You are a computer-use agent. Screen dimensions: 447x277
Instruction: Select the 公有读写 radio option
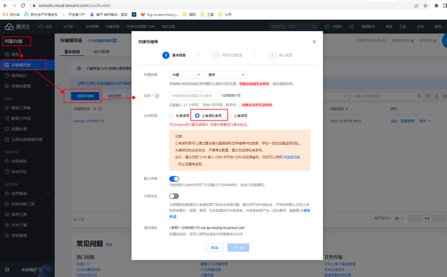point(230,116)
